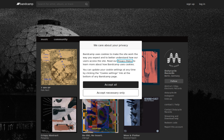The width and height of the screenshot is (224, 140).
Task: Open Contact Dutycycle Records link
Action: [173, 111]
